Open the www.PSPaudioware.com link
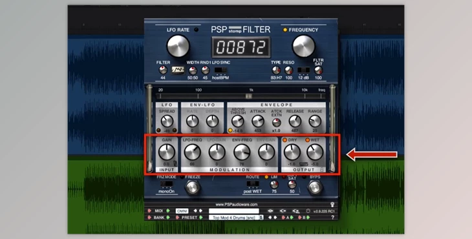Image resolution: width=472 pixels, height=239 pixels. [237, 204]
